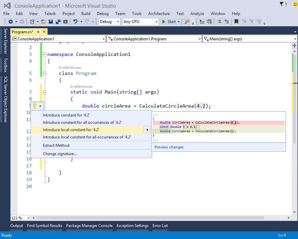
Task: Expand submenu arrow for local constant
Action: click(147, 130)
